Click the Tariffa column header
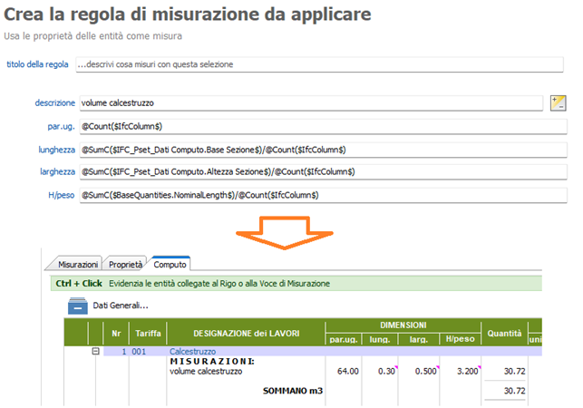 [146, 333]
